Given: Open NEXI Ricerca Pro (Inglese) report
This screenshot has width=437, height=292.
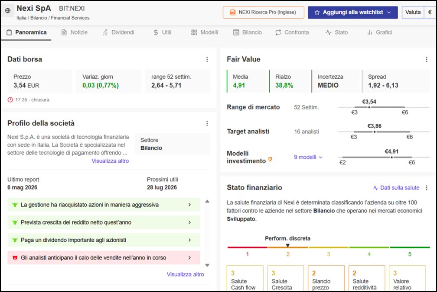Looking at the screenshot, I should pos(264,13).
